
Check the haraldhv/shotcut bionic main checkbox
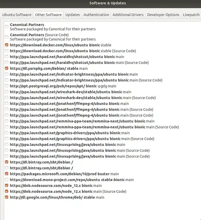[7, 57]
